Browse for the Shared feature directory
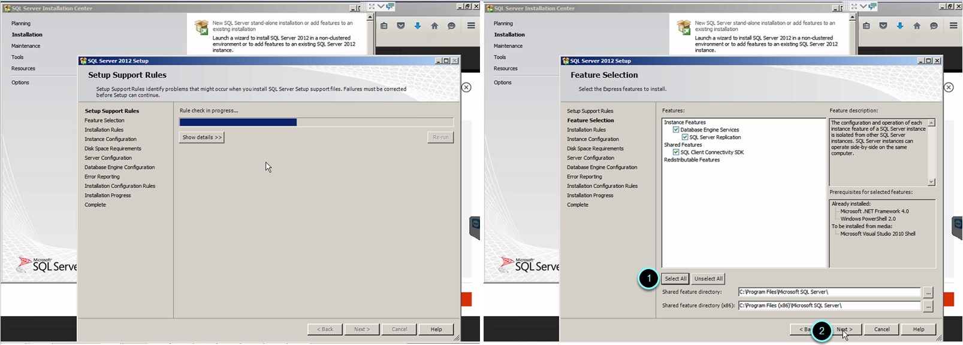The image size is (963, 345). [x=928, y=292]
